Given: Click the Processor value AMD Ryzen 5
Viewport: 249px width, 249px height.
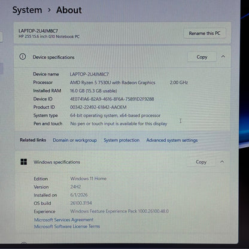Looking at the screenshot, I should click(x=113, y=83).
